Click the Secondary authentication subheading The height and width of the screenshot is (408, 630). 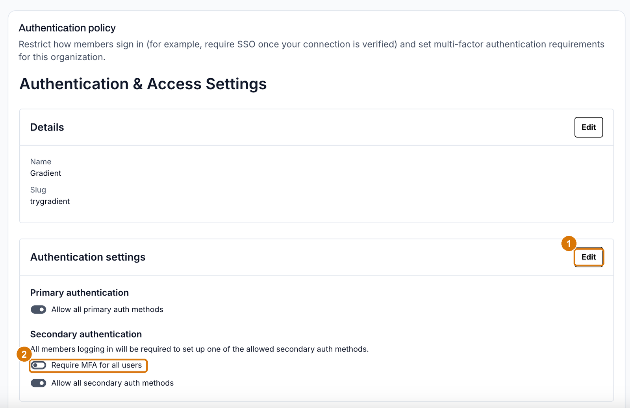tap(86, 334)
